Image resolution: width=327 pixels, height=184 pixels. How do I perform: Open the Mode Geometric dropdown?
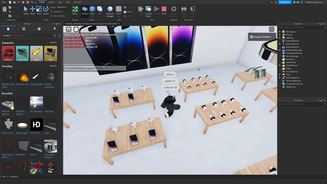point(62,7)
